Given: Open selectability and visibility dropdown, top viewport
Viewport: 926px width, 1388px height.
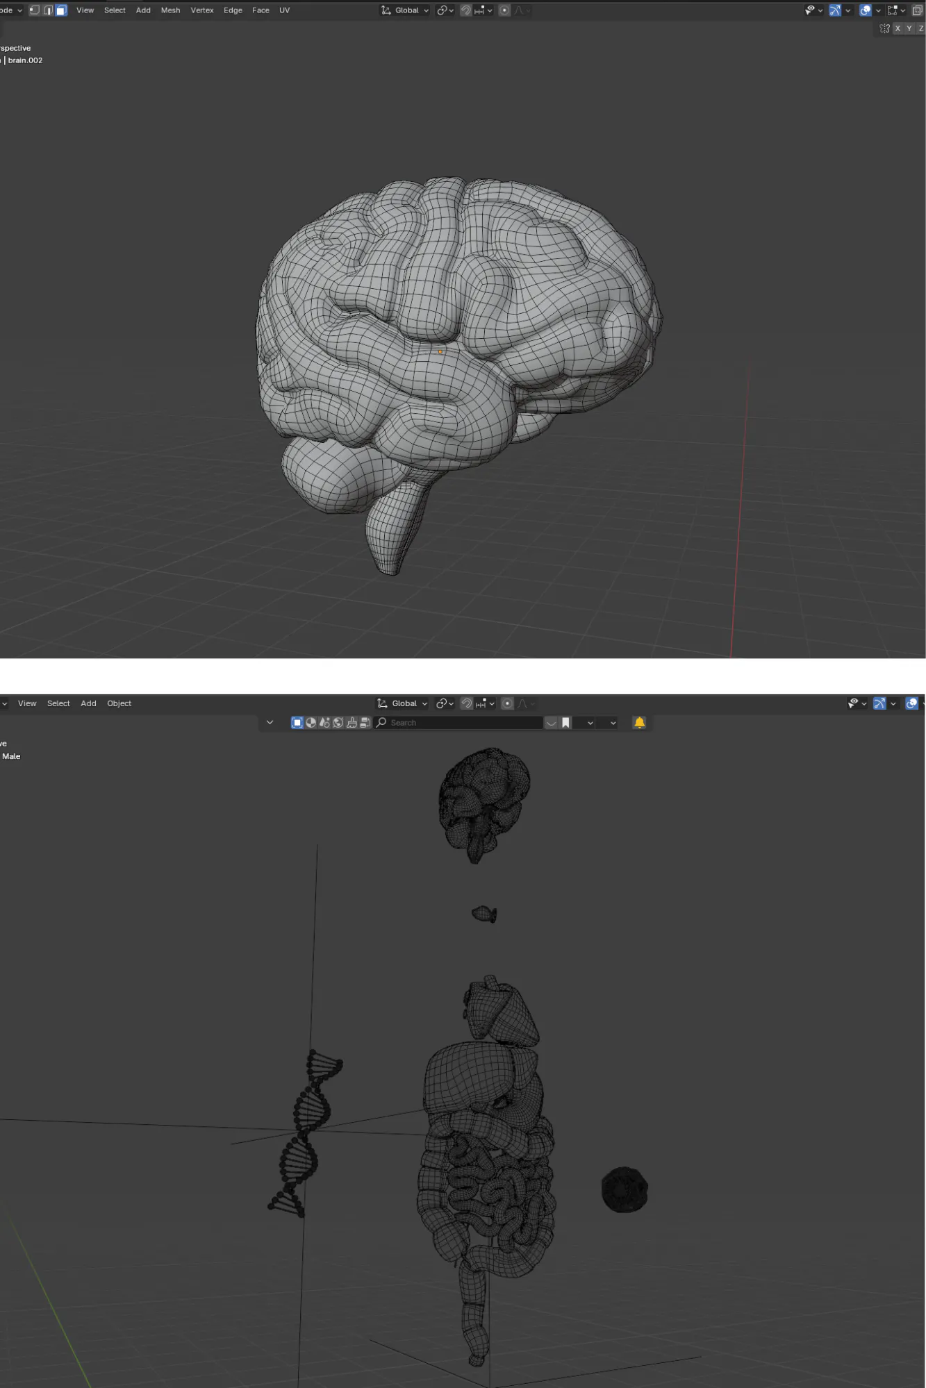Looking at the screenshot, I should (x=813, y=10).
